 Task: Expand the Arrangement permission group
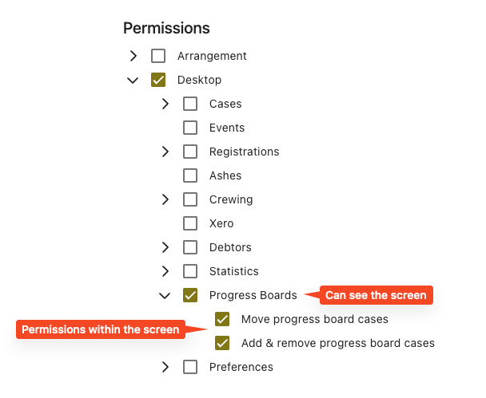click(x=133, y=56)
